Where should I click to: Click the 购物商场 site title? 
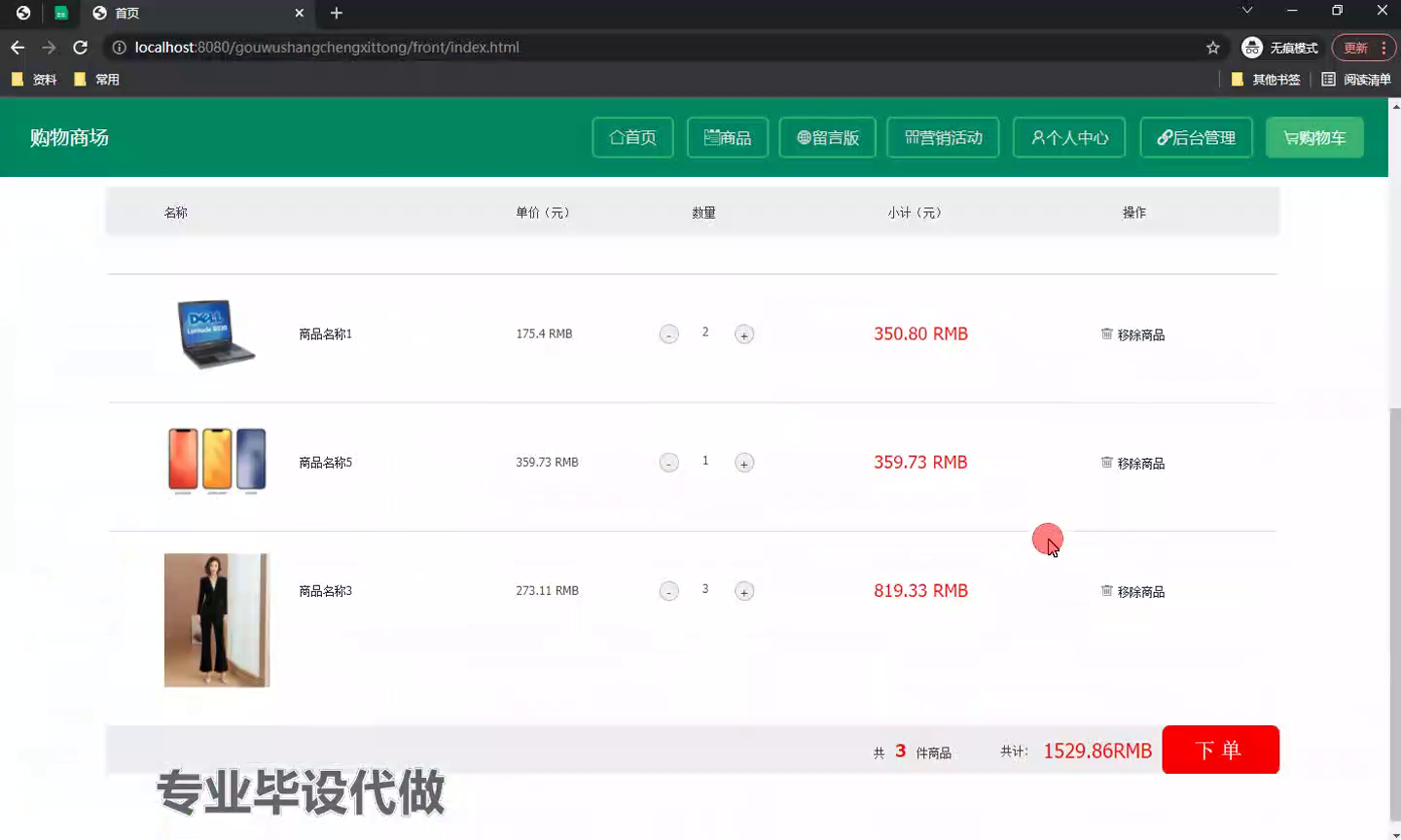69,137
